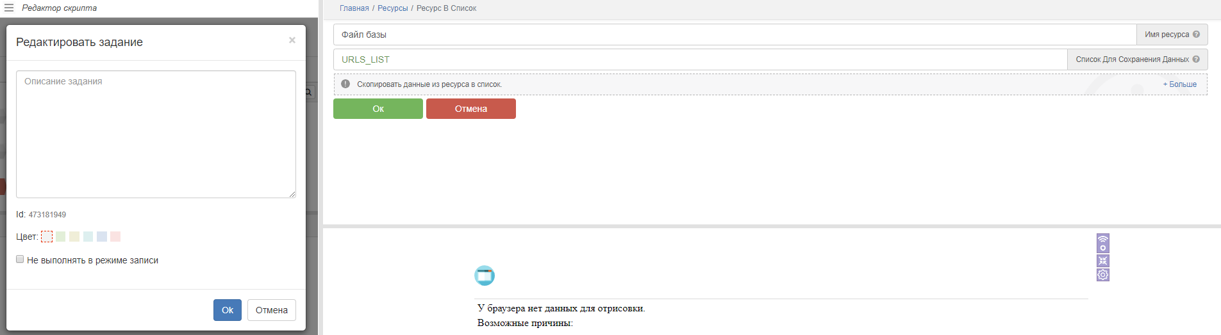Open help for Список Для Сохранения Данных
This screenshot has height=335, width=1221.
(1196, 59)
